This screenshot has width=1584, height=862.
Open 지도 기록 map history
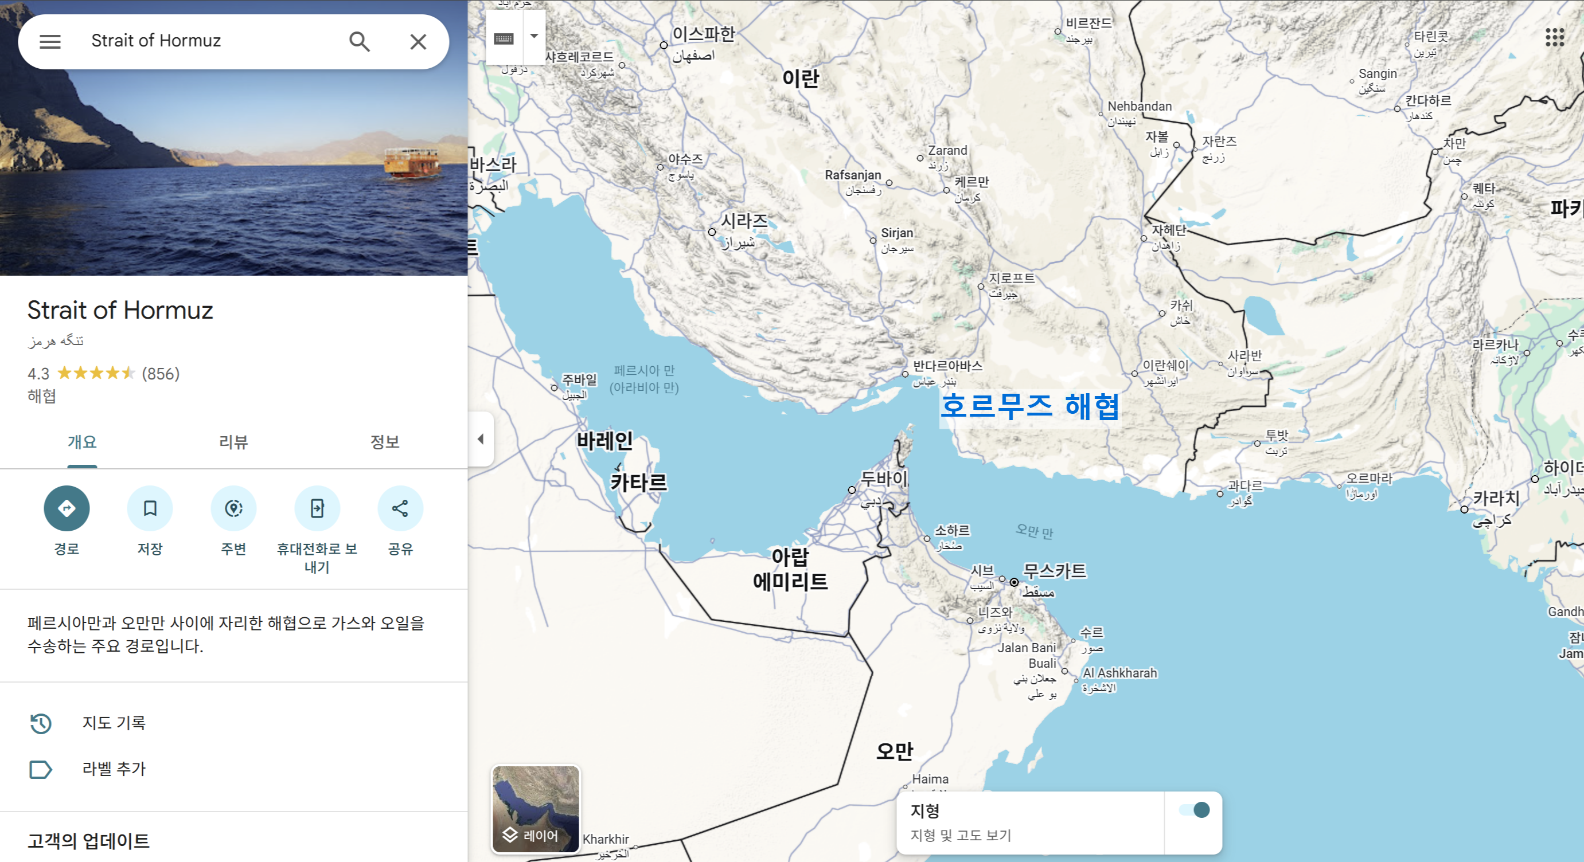point(114,723)
